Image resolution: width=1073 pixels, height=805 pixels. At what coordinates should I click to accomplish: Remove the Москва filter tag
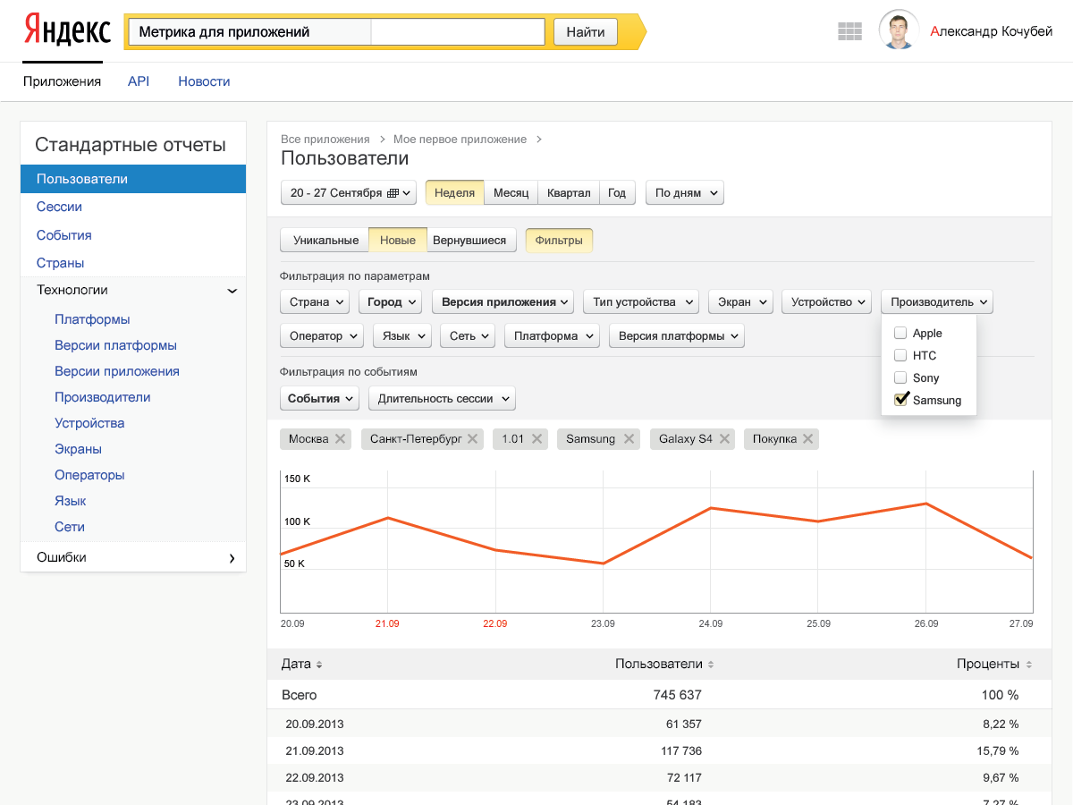340,439
